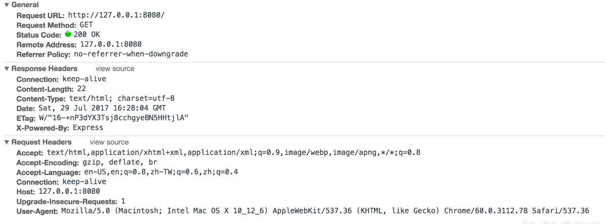Viewport: 605px width, 224px height.
Task: Click the X-Powered-By Express value
Action: [x=88, y=128]
